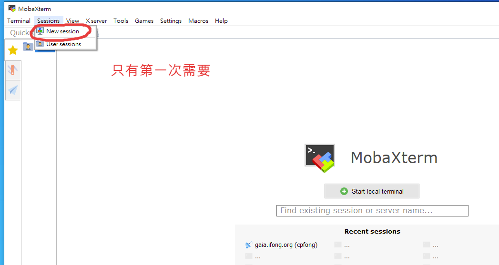Click the Find existing session search field

372,210
